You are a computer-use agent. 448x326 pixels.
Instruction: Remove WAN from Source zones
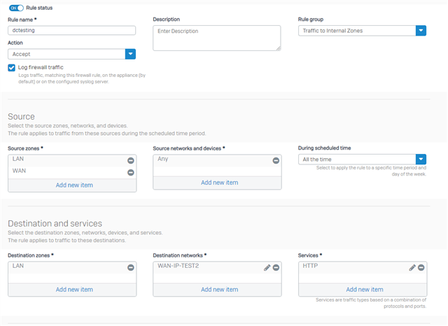131,172
